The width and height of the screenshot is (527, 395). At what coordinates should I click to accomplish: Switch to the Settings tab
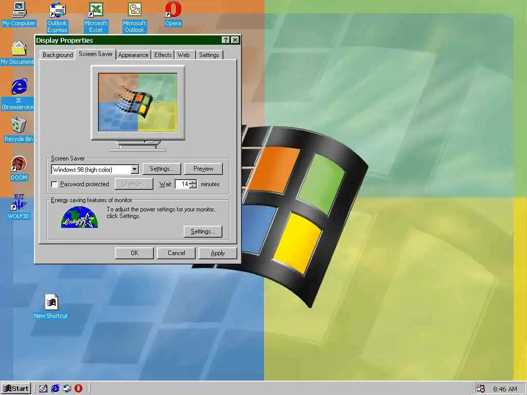209,55
